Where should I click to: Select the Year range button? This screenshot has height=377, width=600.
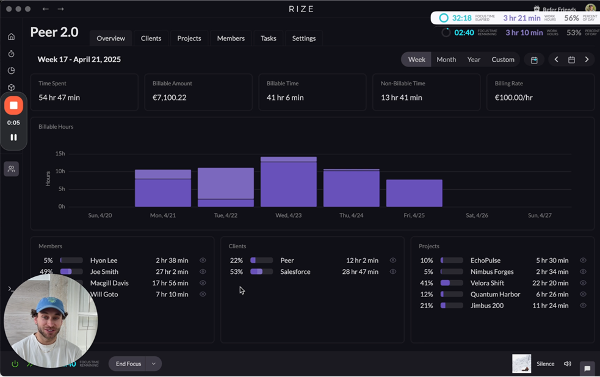pyautogui.click(x=474, y=60)
